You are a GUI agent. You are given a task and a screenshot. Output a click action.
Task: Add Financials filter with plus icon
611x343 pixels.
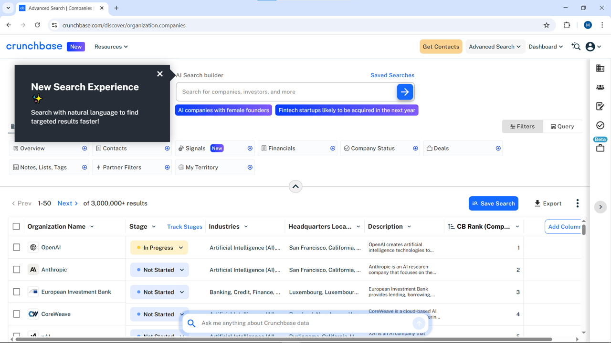point(333,149)
